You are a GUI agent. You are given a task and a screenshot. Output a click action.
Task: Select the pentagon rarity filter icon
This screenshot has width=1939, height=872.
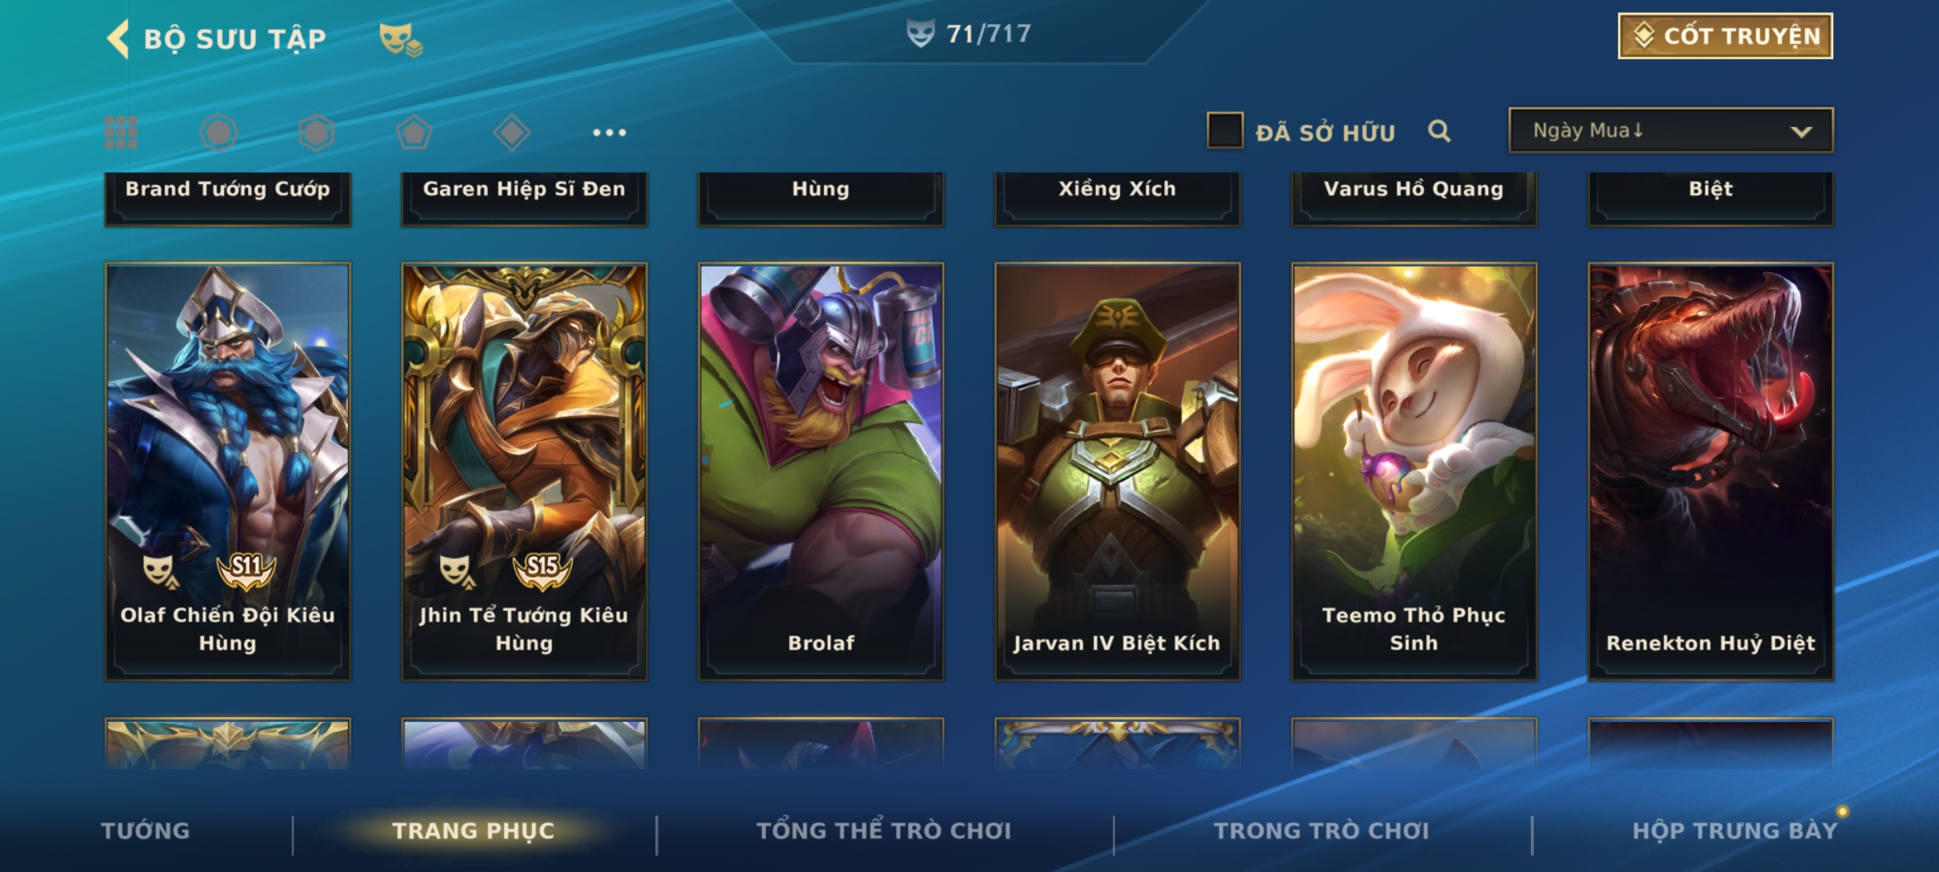tap(414, 132)
